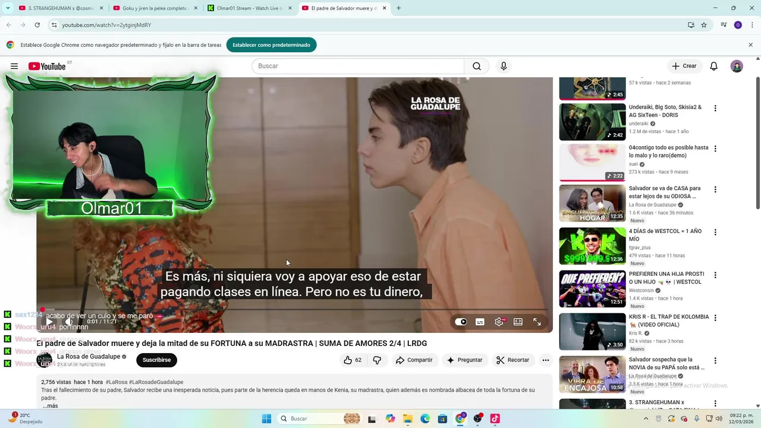Dismiss the default browser infobar
This screenshot has width=761, height=428.
click(x=750, y=45)
